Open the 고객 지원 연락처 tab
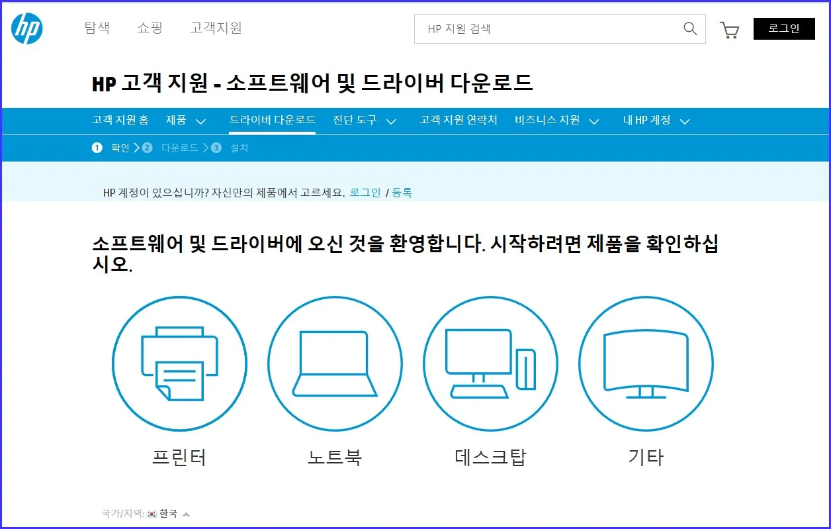Viewport: 831px width, 529px height. coord(459,120)
